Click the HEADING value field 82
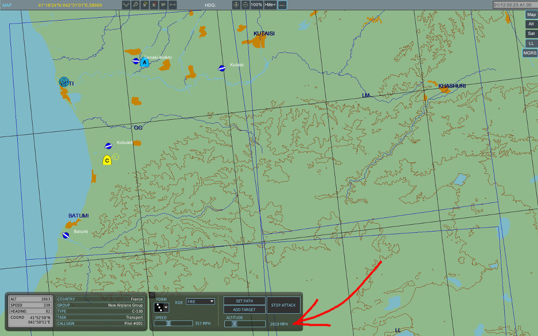Image resolution: width=538 pixels, height=336 pixels. pos(31,311)
